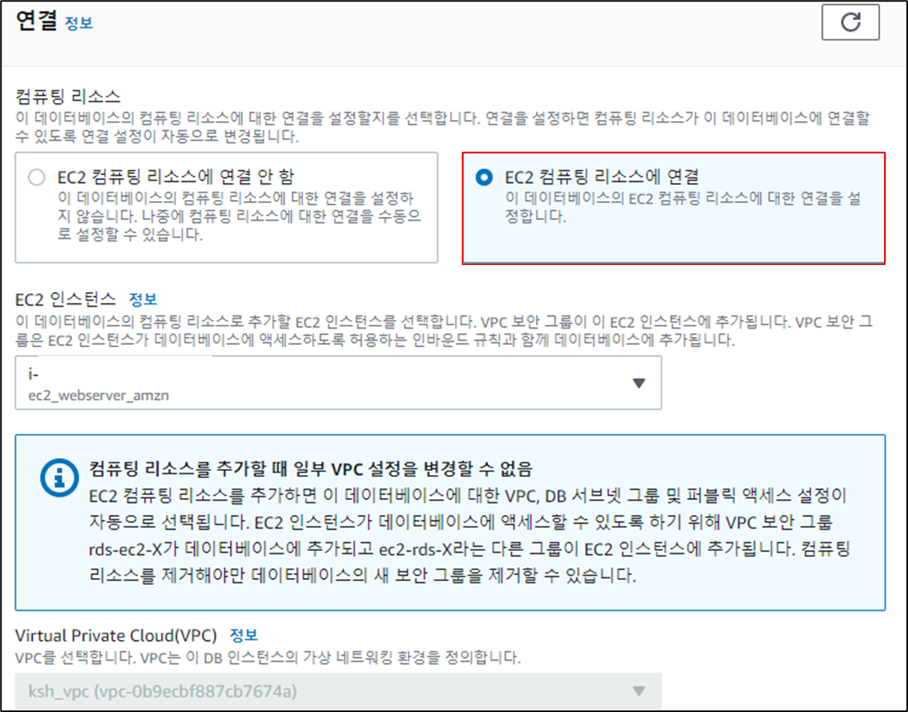Open the 정보 link next to 연결
908x712 pixels.
[x=78, y=23]
